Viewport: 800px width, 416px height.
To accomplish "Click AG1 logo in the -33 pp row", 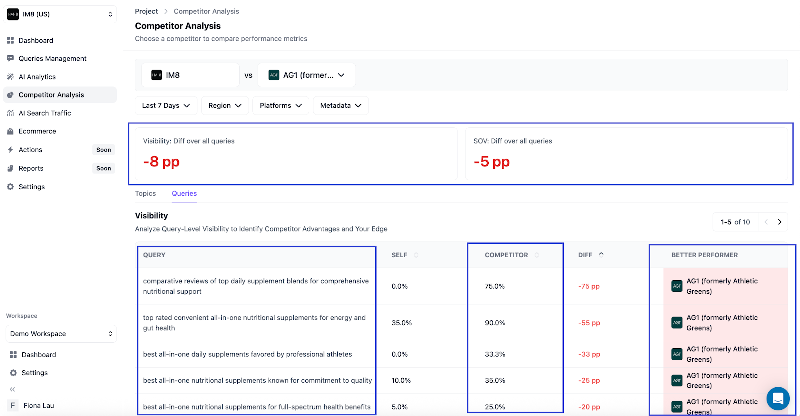I will pos(677,354).
